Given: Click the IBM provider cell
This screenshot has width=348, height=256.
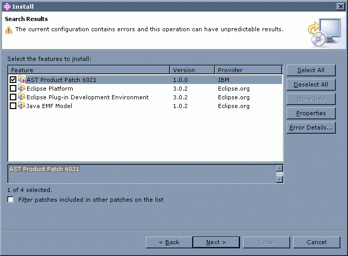Looking at the screenshot, I should click(x=224, y=80).
